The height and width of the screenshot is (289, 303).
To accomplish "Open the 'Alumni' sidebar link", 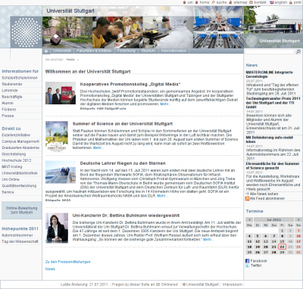I will pos(8,103).
